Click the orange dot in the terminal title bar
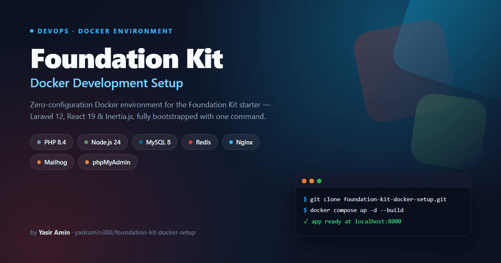This screenshot has height=263, width=501. point(311,181)
